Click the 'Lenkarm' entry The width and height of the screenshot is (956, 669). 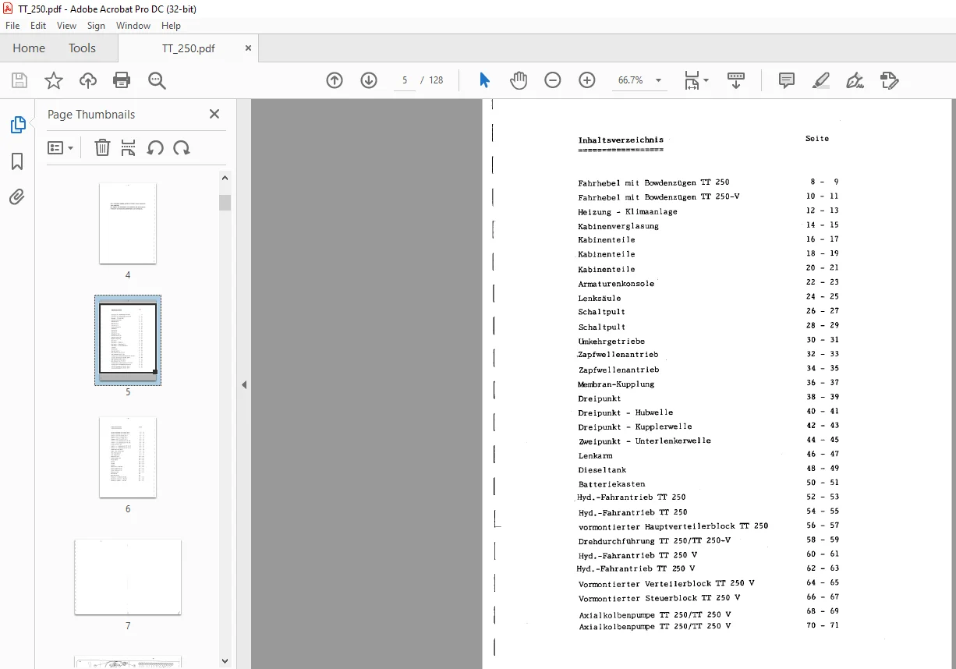595,455
